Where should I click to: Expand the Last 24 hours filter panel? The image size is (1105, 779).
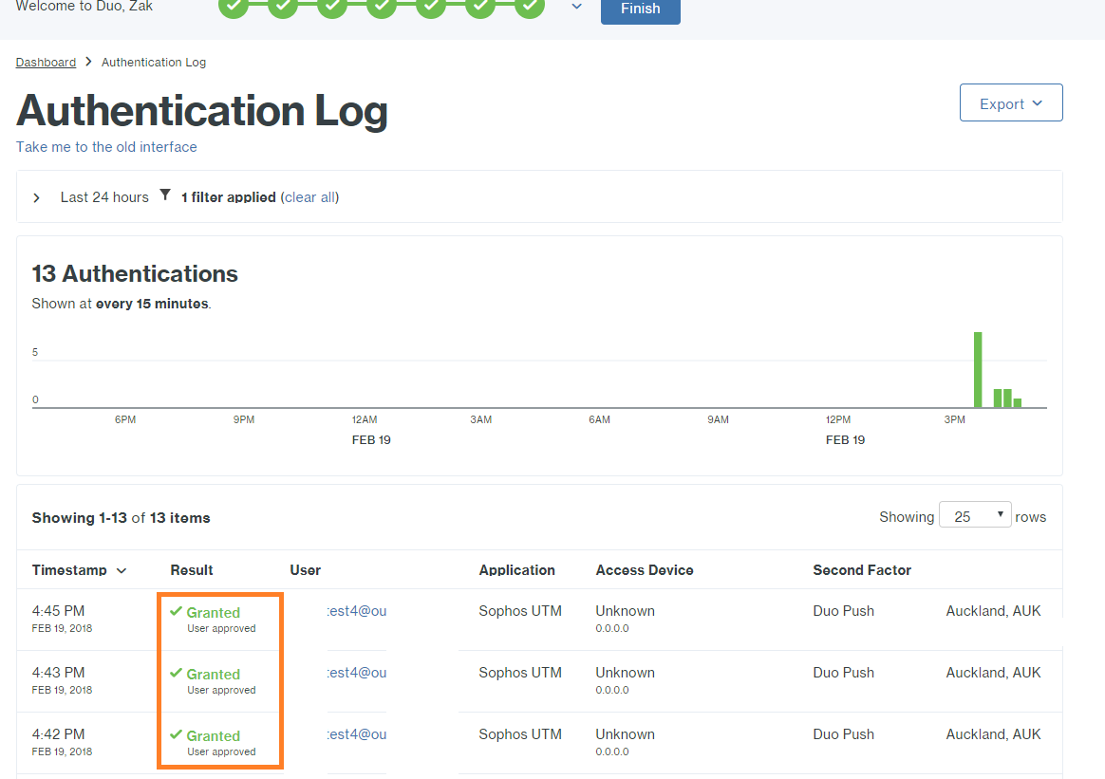click(37, 198)
